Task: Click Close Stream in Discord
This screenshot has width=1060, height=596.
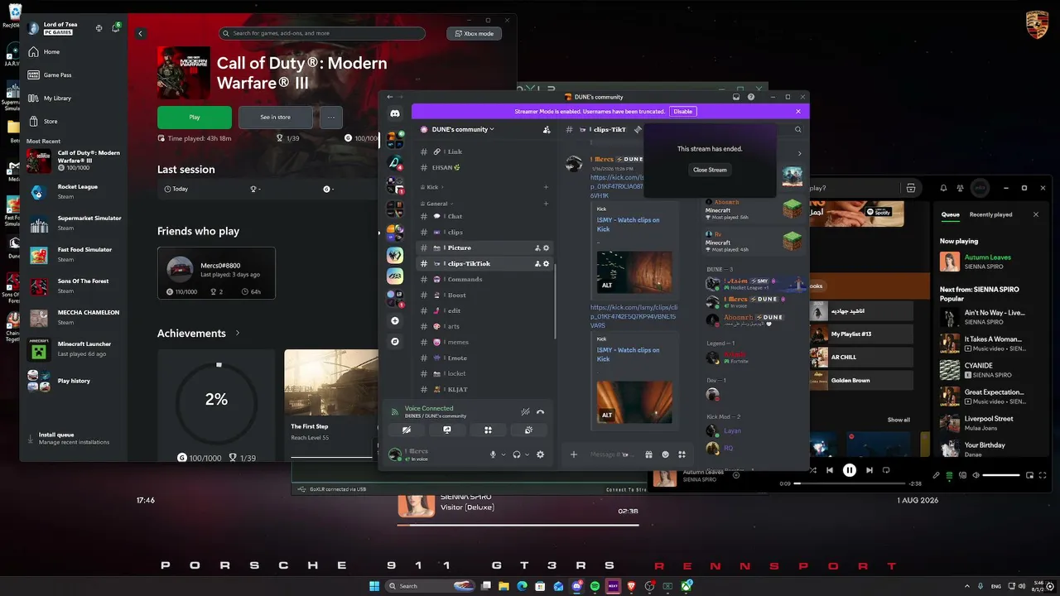Action: pos(710,170)
